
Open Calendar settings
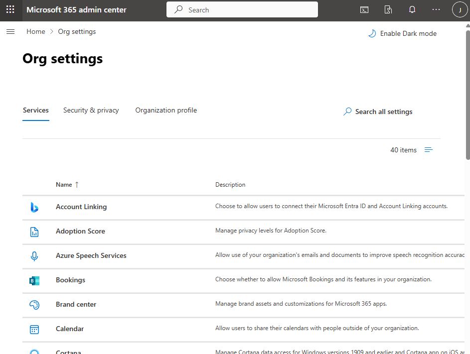[70, 329]
